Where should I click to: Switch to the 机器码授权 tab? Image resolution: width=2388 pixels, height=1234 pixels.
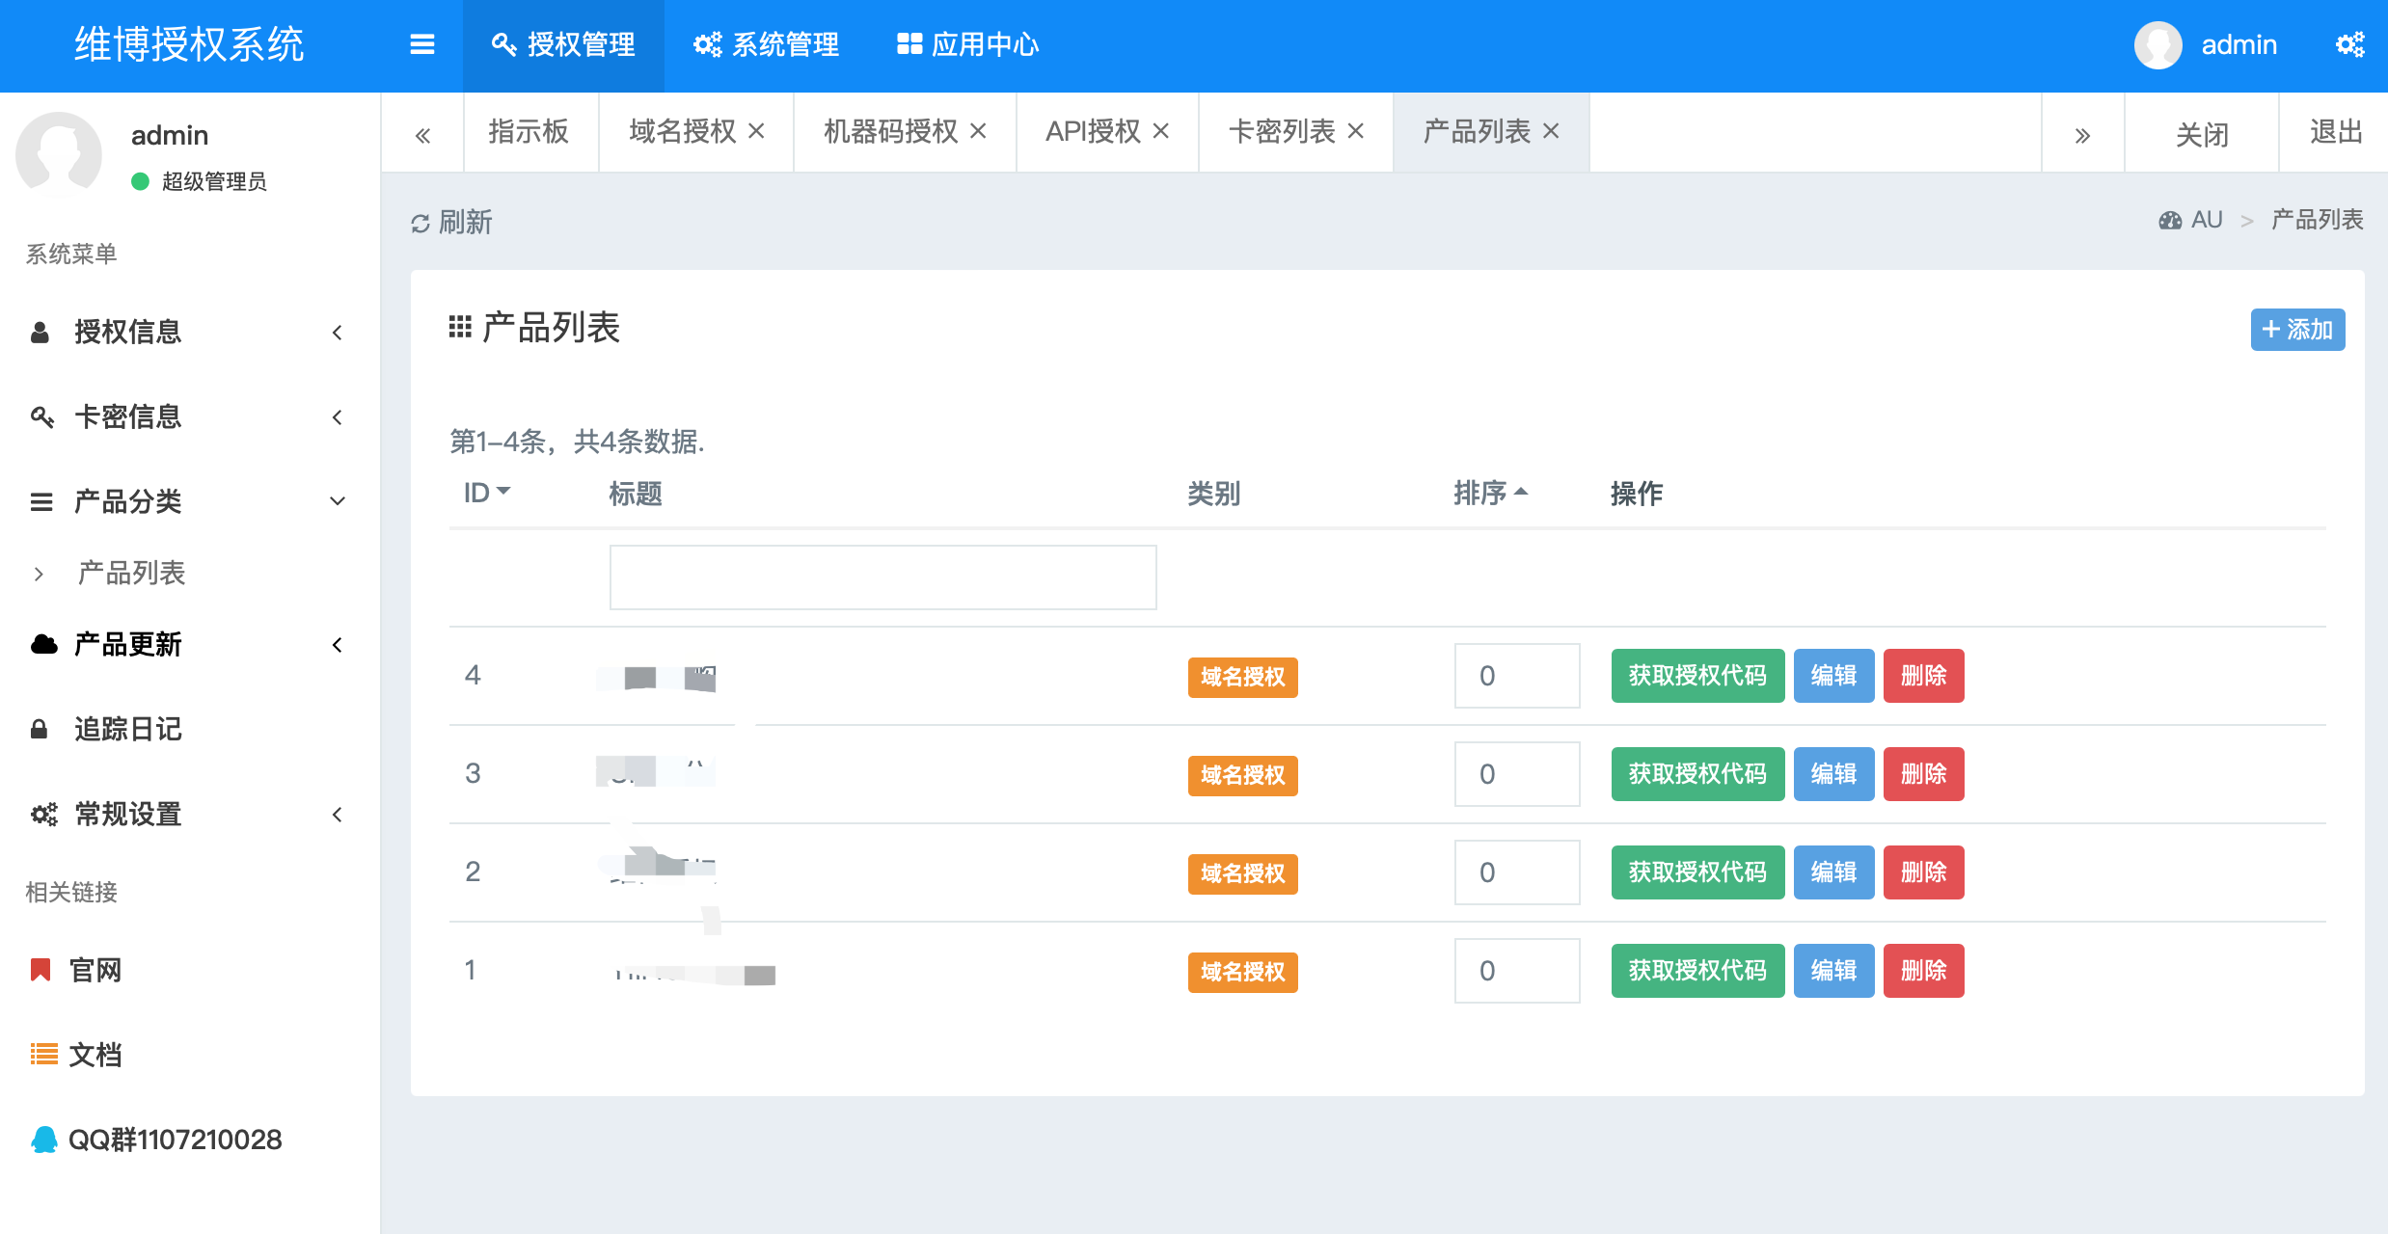[x=889, y=131]
